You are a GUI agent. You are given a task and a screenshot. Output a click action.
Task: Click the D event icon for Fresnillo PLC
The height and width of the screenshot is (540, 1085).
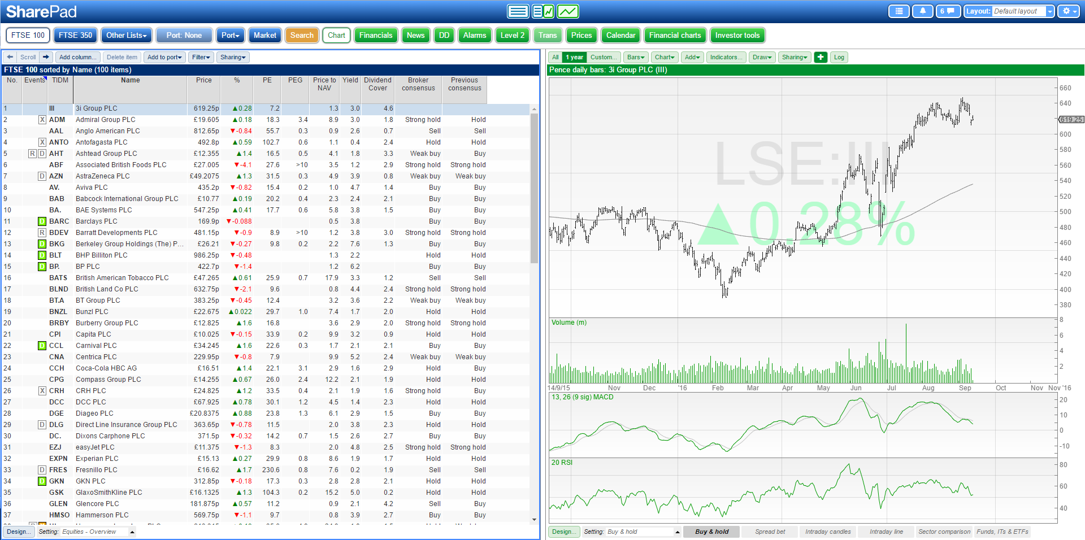coord(42,470)
